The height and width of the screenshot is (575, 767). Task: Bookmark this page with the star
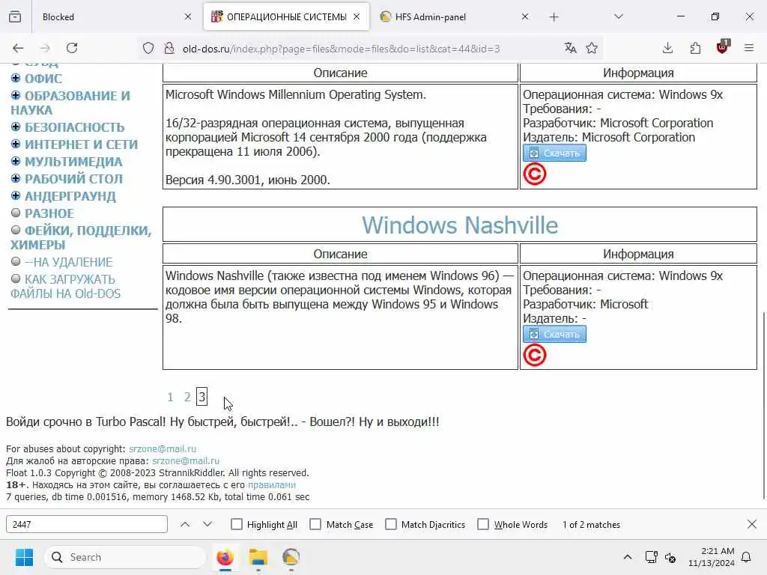[x=592, y=48]
